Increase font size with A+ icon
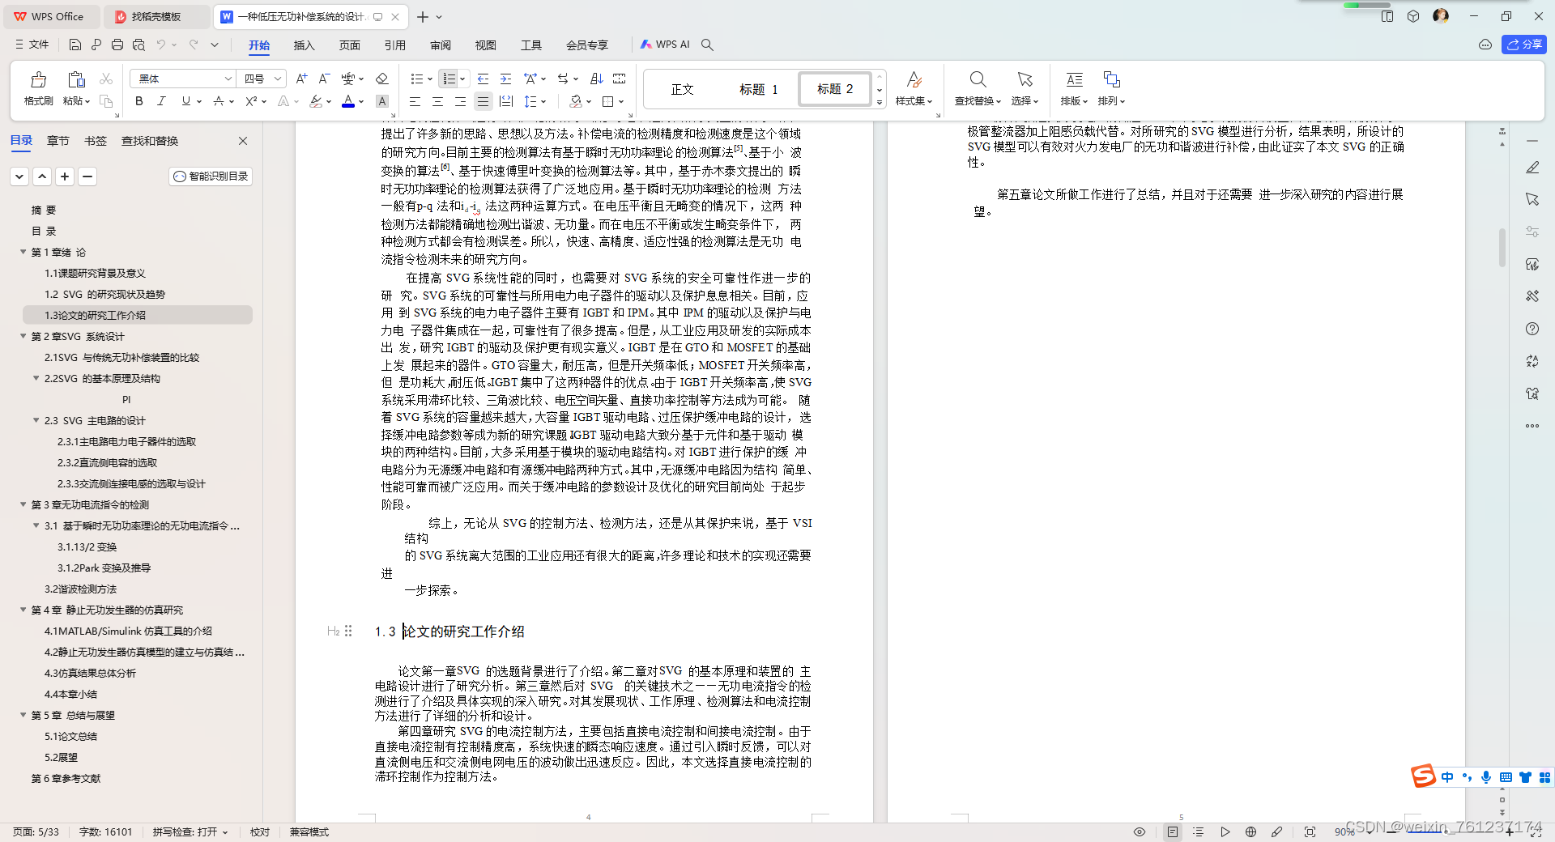The image size is (1555, 842). click(x=301, y=79)
